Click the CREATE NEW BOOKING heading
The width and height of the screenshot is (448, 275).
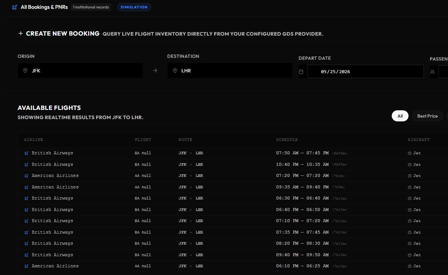click(62, 33)
